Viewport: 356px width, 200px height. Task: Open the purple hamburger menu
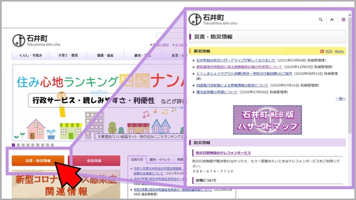[343, 20]
